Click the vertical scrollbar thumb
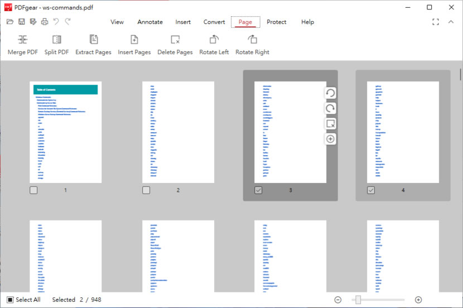463x308 pixels. pyautogui.click(x=460, y=74)
